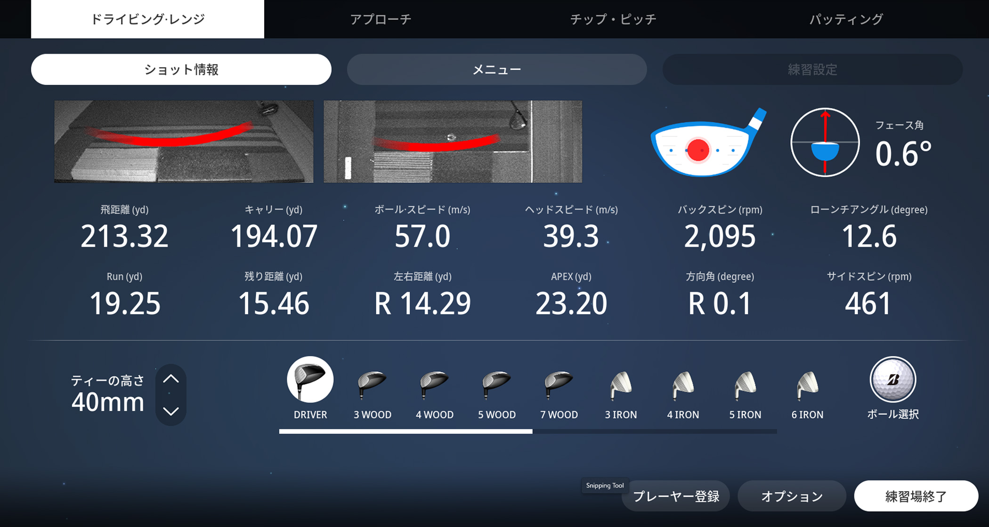Go to チップ・ピッチ tab

(613, 19)
